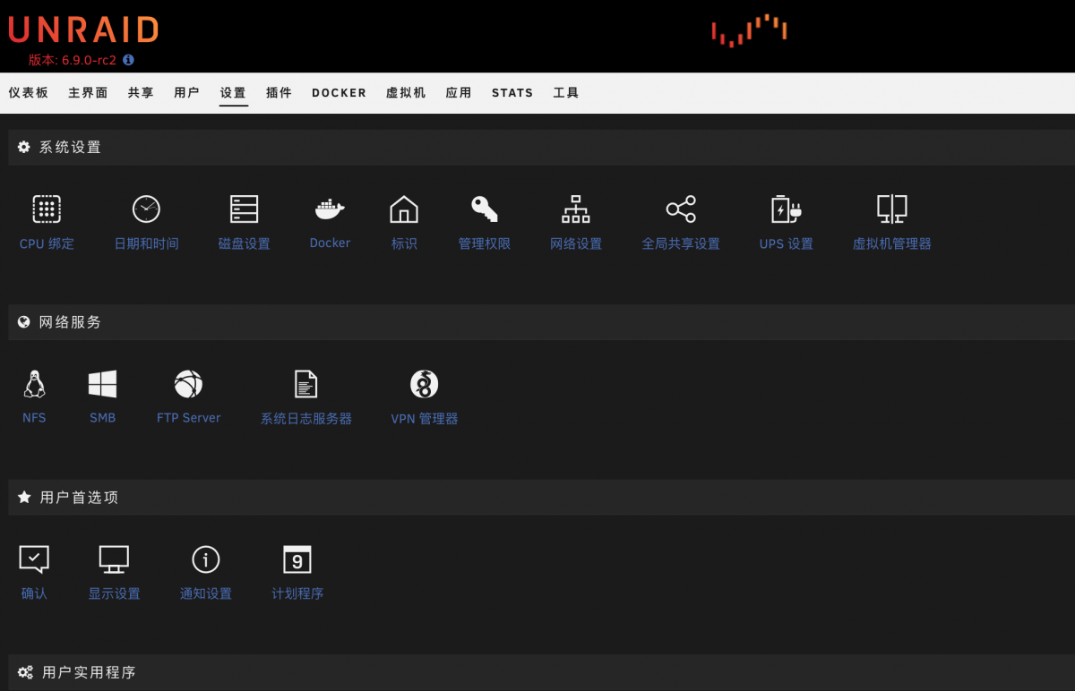1075x691 pixels.
Task: Click the FTP Server link text
Action: coord(188,418)
